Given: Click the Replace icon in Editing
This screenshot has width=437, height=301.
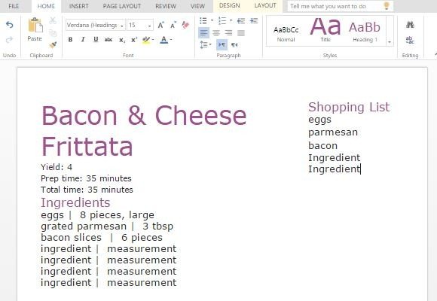Looking at the screenshot, I should pyautogui.click(x=410, y=40).
